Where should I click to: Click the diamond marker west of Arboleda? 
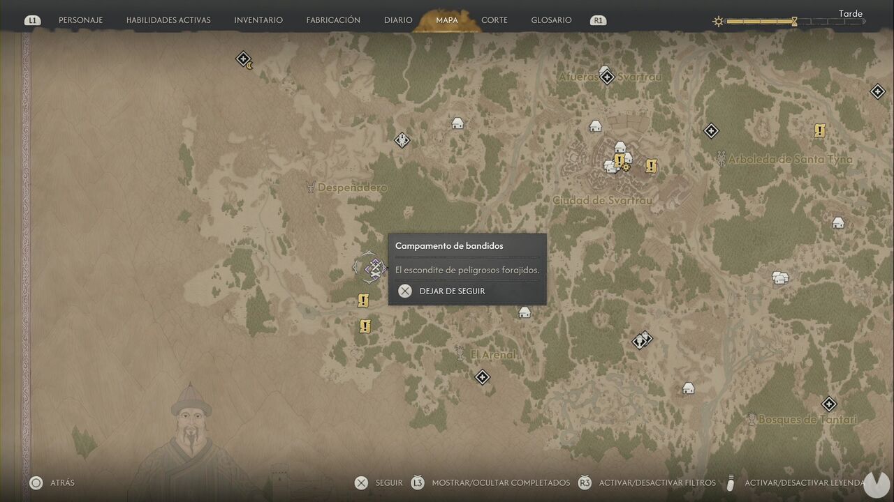pyautogui.click(x=711, y=130)
